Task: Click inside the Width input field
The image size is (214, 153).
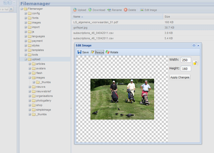Action: click(x=186, y=60)
